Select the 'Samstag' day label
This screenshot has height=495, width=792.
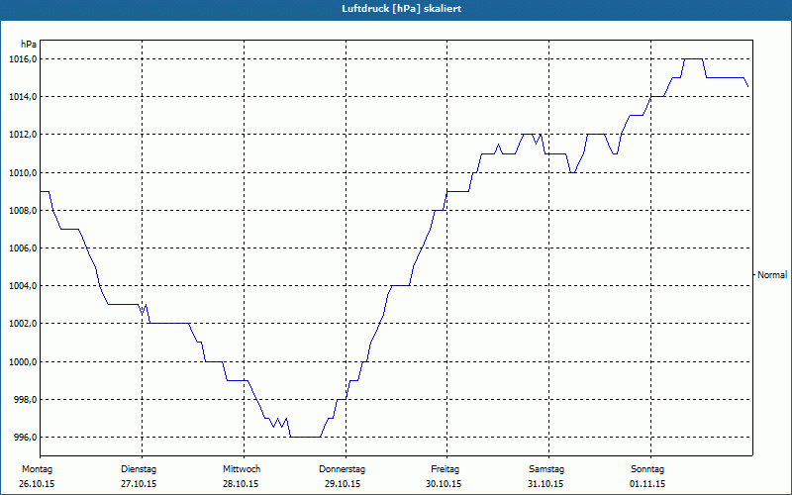click(x=546, y=469)
